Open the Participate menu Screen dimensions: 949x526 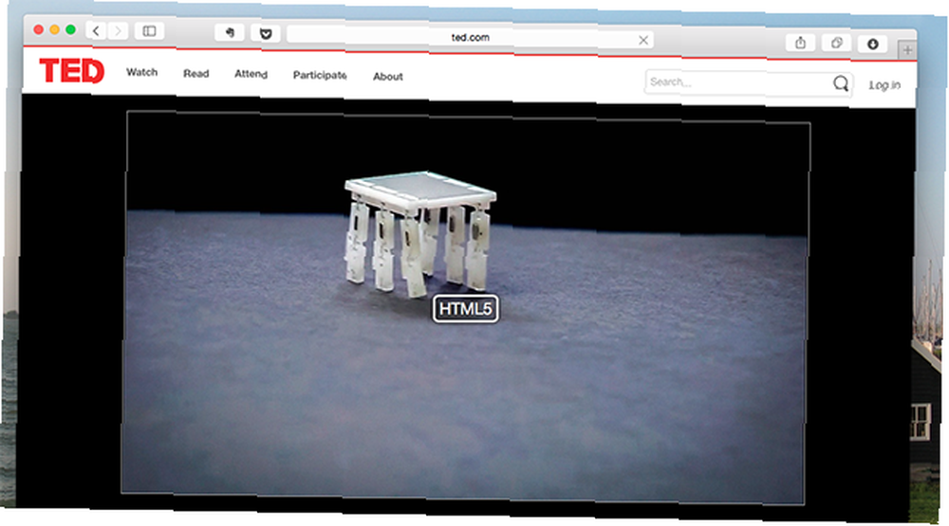pos(320,75)
